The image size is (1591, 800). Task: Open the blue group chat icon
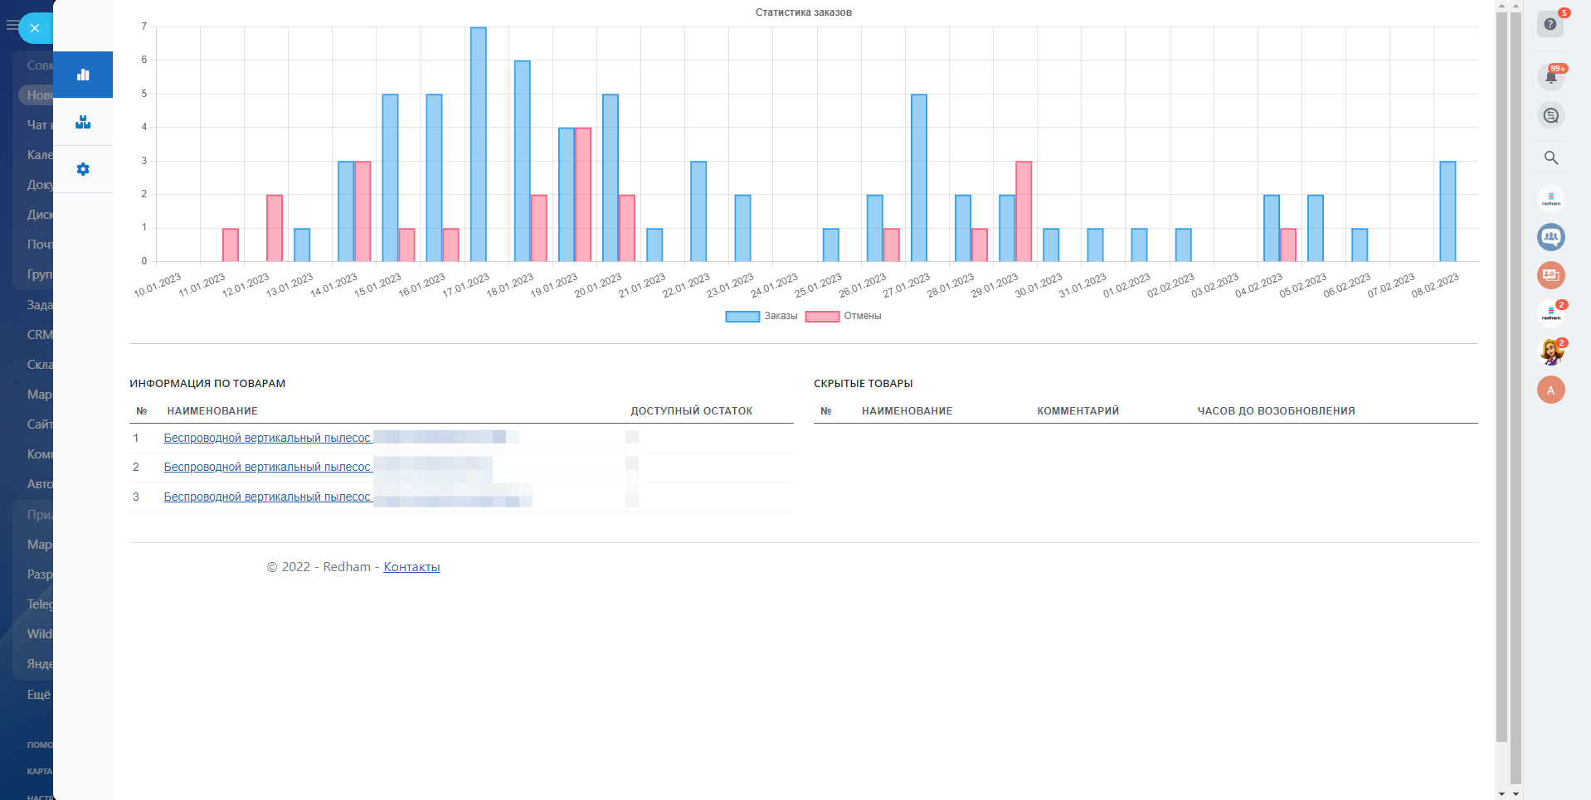click(x=1550, y=237)
